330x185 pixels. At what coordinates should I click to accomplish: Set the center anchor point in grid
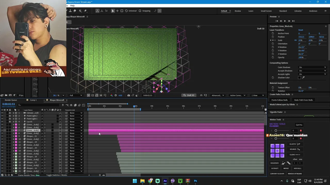pos(277,151)
